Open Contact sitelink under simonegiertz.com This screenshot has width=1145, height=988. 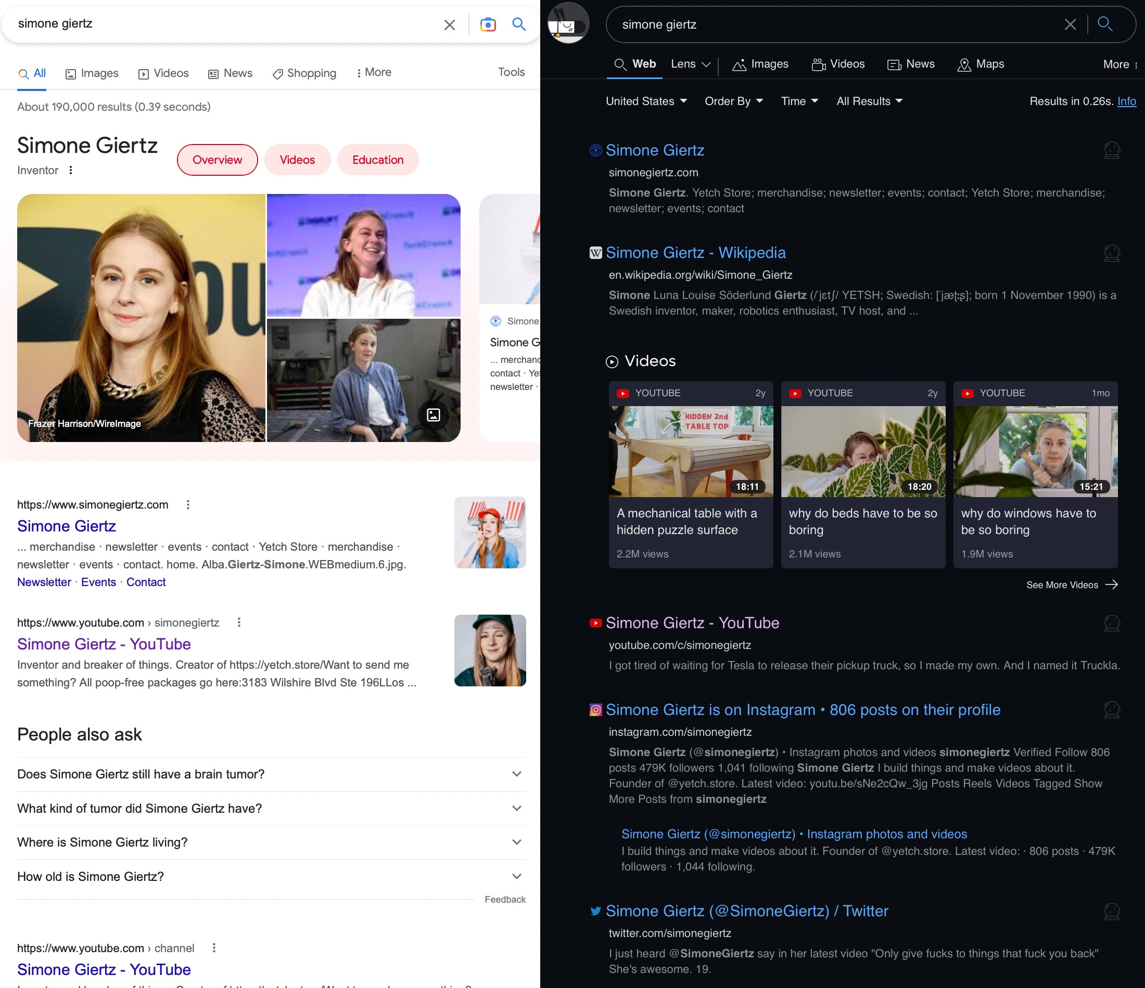click(146, 582)
